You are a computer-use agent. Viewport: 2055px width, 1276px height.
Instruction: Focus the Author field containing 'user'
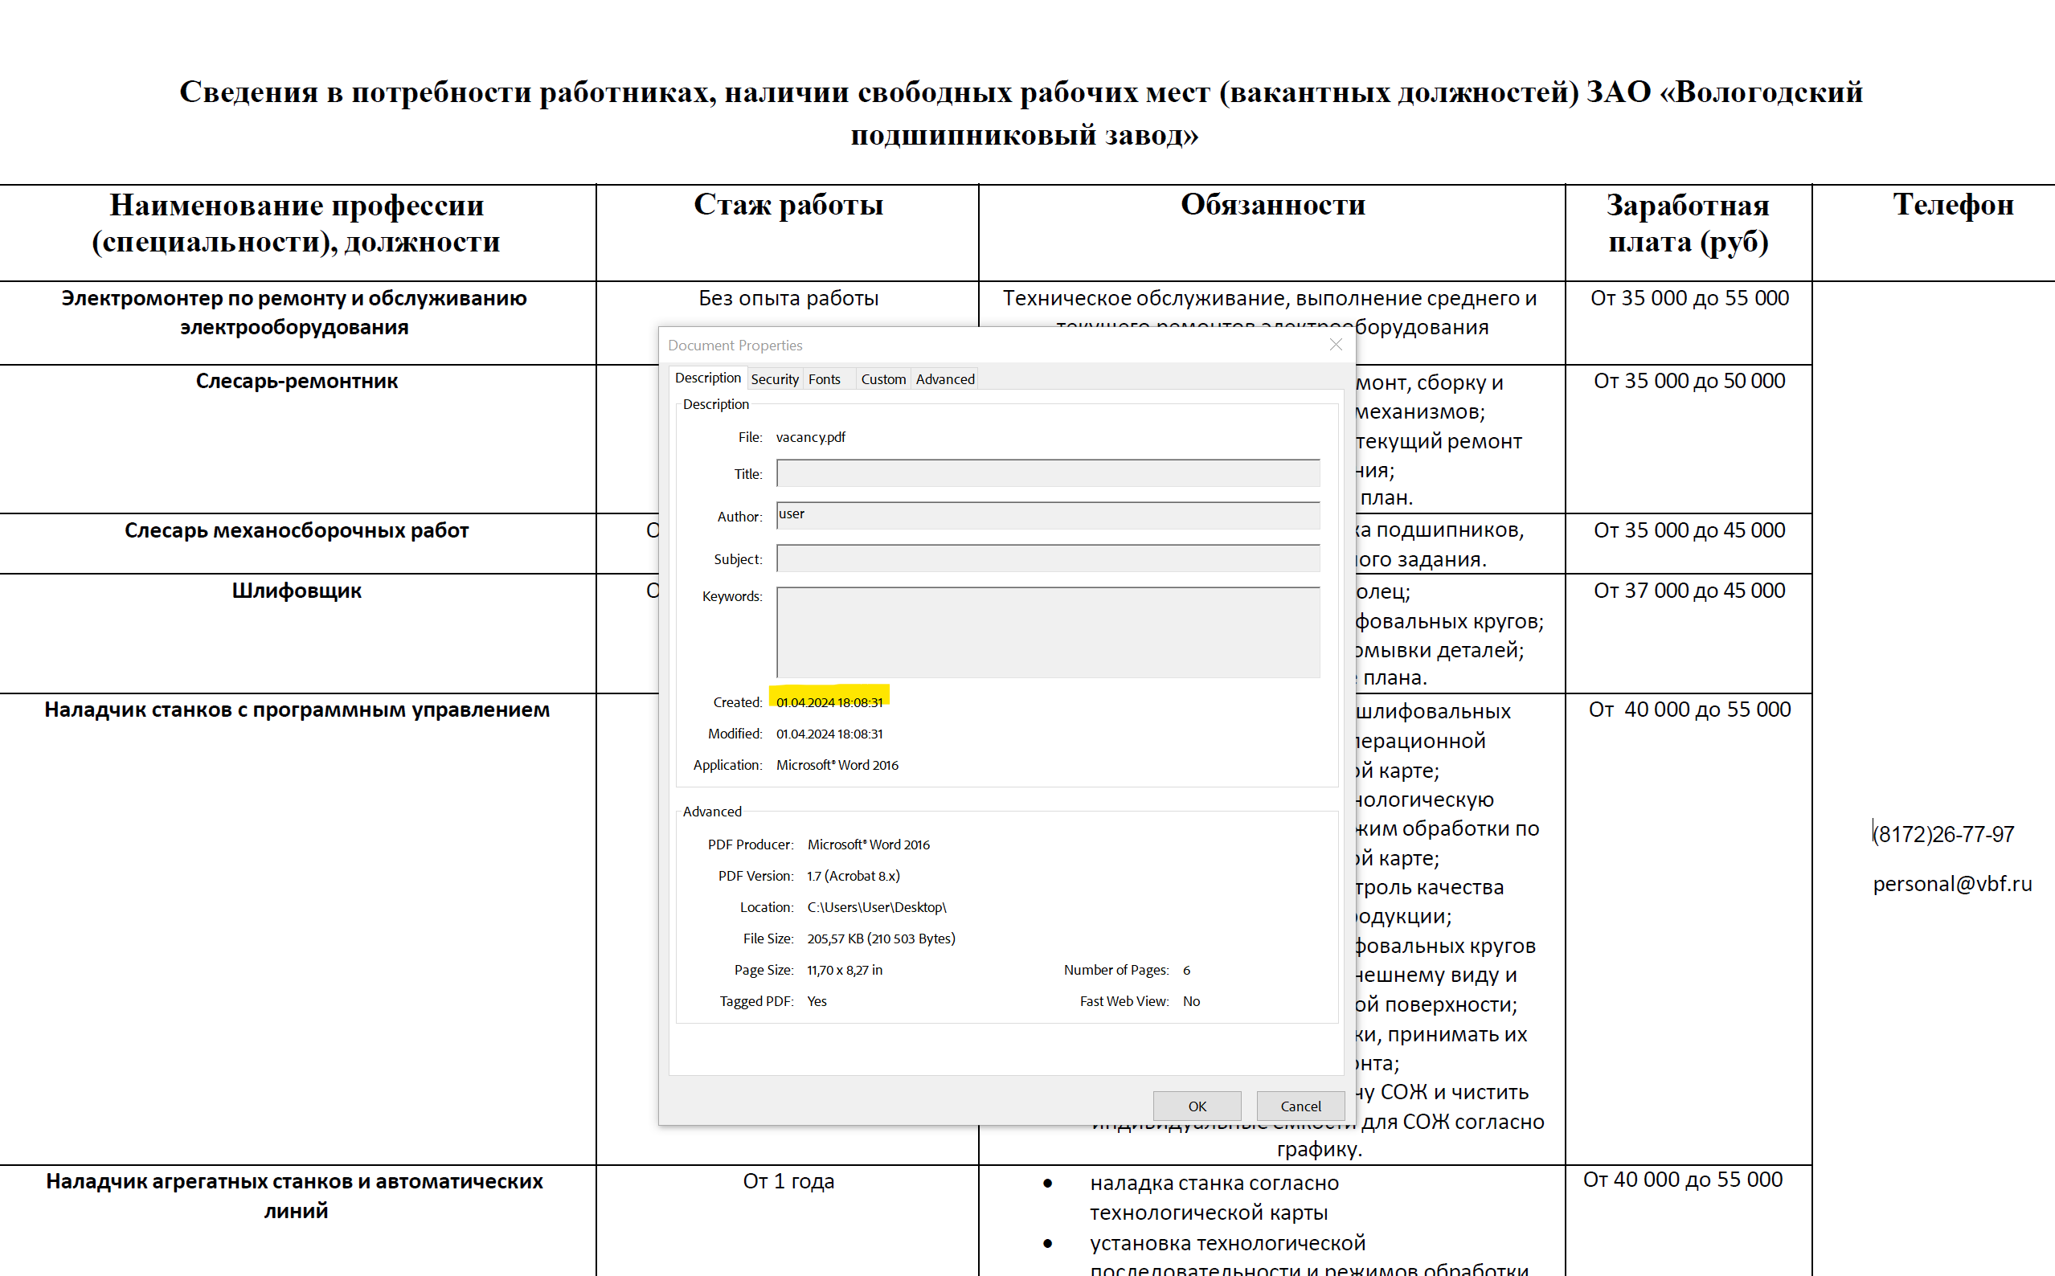coord(1047,516)
